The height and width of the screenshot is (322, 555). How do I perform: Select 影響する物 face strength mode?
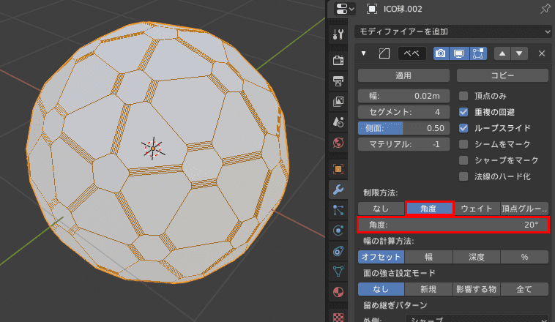tap(477, 289)
